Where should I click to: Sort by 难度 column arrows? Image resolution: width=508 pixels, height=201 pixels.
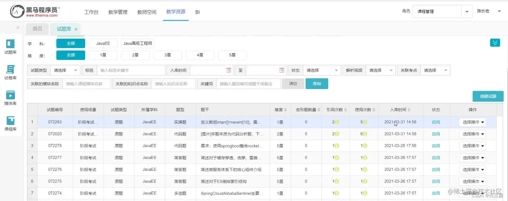pyautogui.click(x=286, y=110)
